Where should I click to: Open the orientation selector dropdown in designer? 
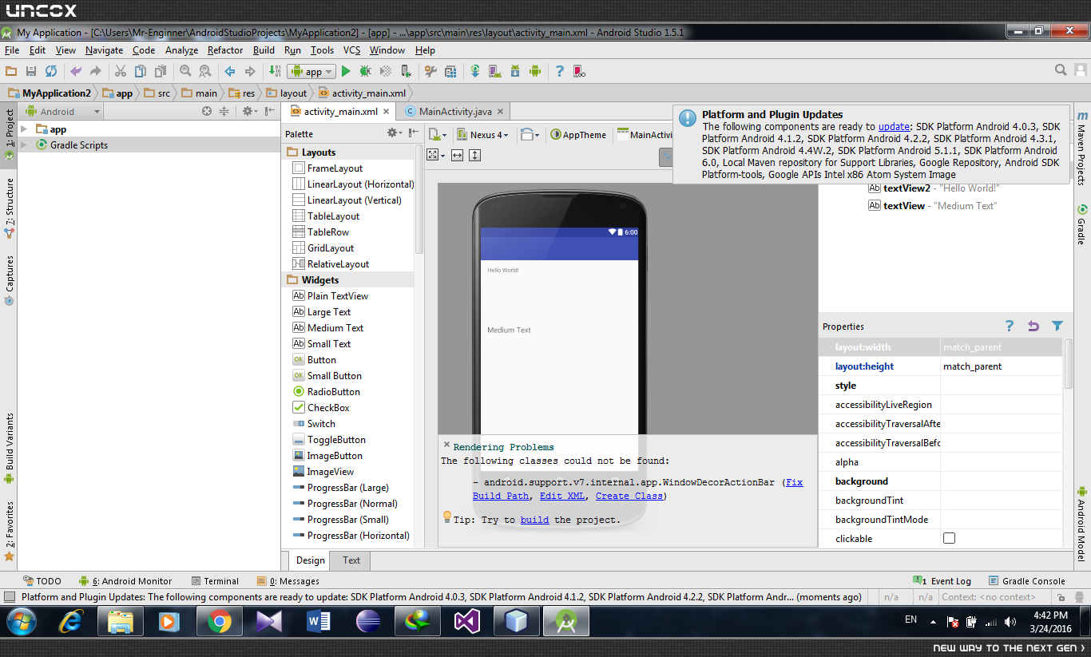(x=530, y=135)
